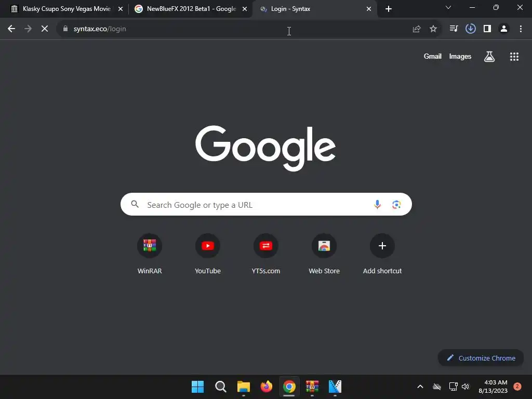Close the Login - Syntax tab

coord(369,9)
